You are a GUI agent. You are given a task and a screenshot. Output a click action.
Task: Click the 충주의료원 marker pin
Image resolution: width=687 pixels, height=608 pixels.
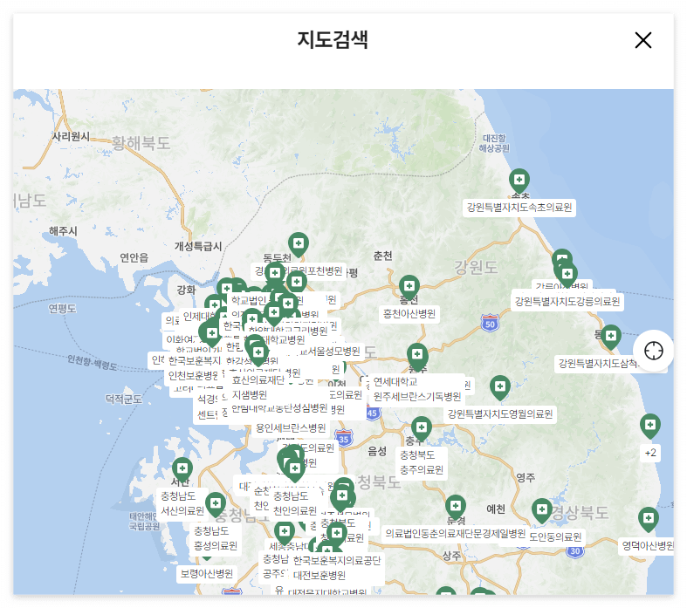(422, 428)
